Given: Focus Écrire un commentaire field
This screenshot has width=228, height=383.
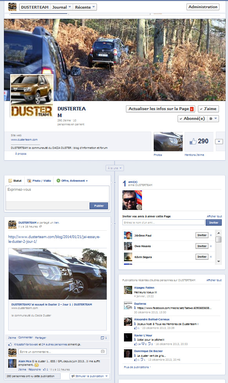Looking at the screenshot, I should [63, 352].
